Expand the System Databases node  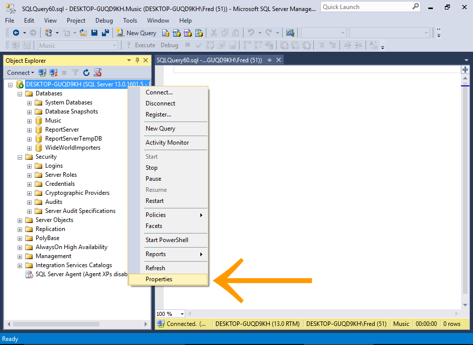pyautogui.click(x=29, y=102)
